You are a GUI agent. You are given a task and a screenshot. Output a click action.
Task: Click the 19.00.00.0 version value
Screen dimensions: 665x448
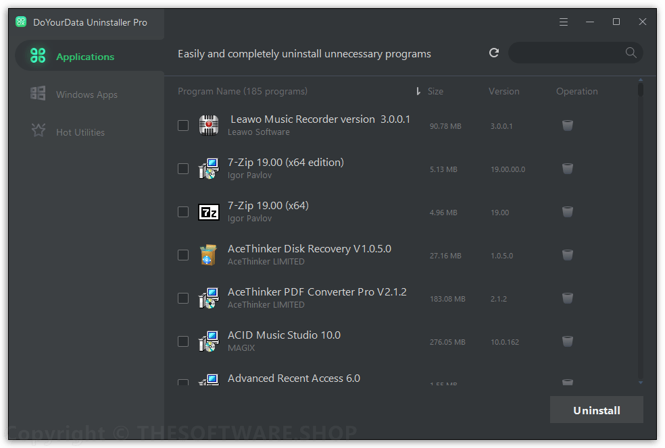(508, 169)
